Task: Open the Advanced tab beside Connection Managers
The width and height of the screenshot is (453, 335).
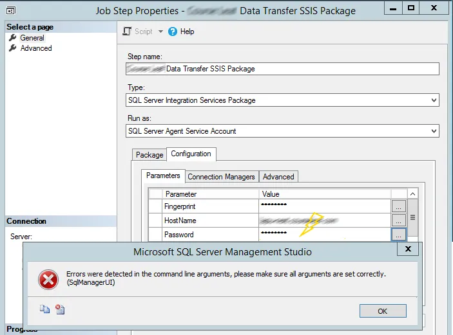Action: click(x=278, y=177)
